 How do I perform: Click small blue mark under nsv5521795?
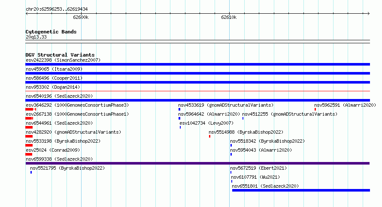click(x=31, y=172)
